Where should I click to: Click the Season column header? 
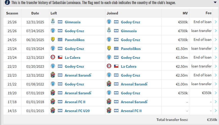[x=12, y=13]
